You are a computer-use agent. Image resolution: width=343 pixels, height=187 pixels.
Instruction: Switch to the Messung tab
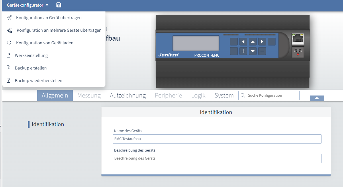pyautogui.click(x=89, y=95)
